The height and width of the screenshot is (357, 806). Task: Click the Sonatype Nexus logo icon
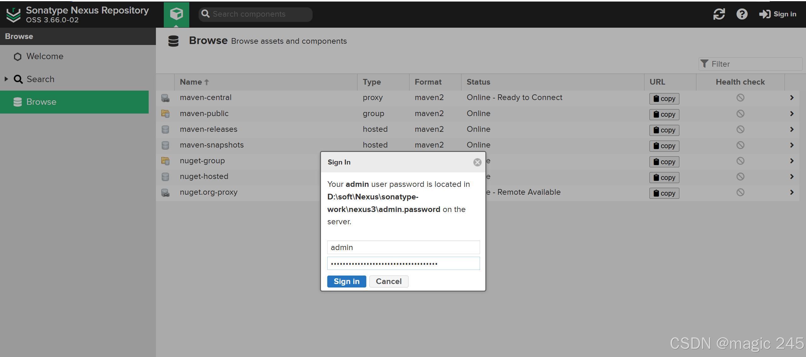13,15
